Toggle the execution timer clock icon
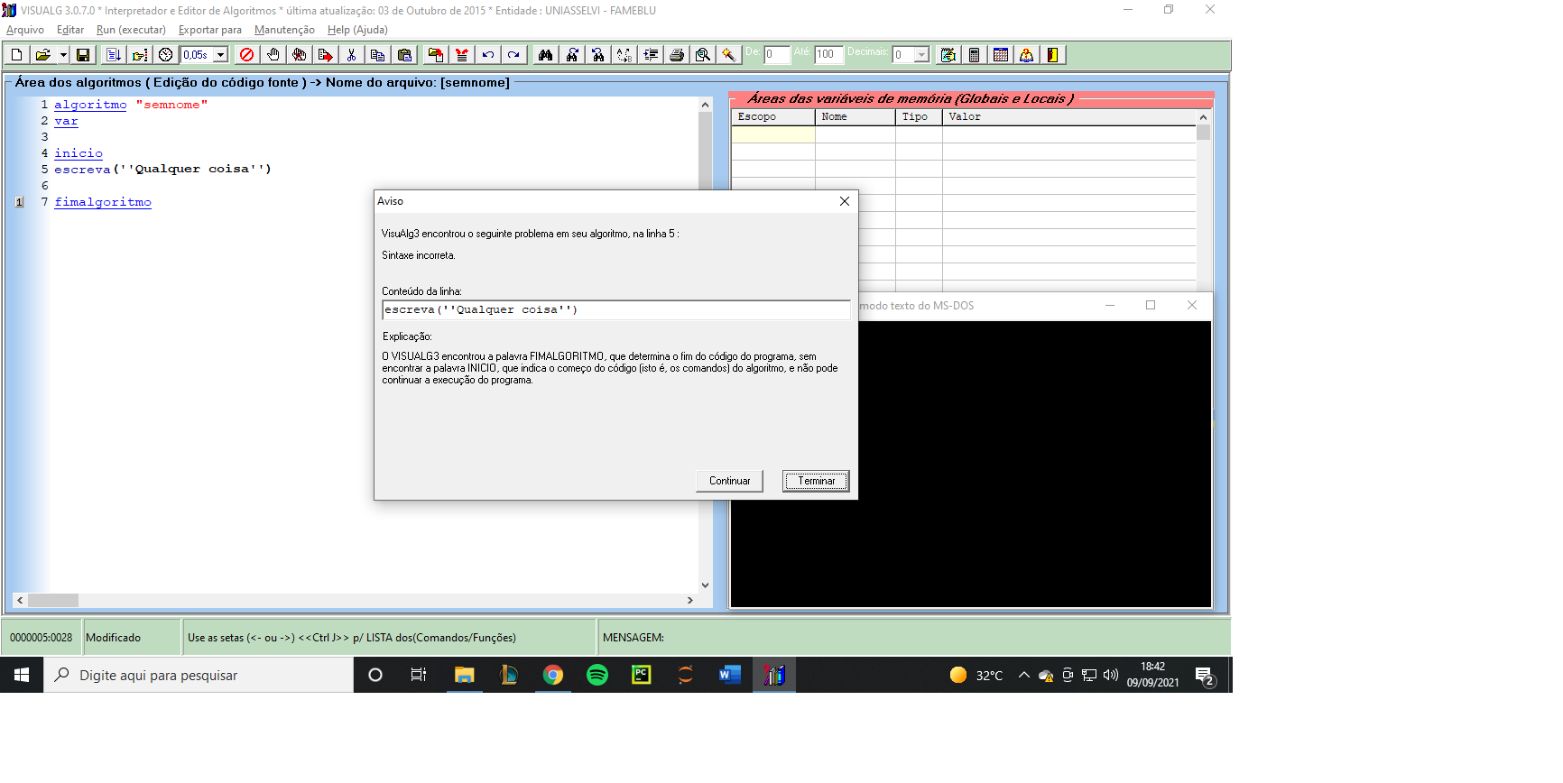This screenshot has height=783, width=1563. (166, 55)
